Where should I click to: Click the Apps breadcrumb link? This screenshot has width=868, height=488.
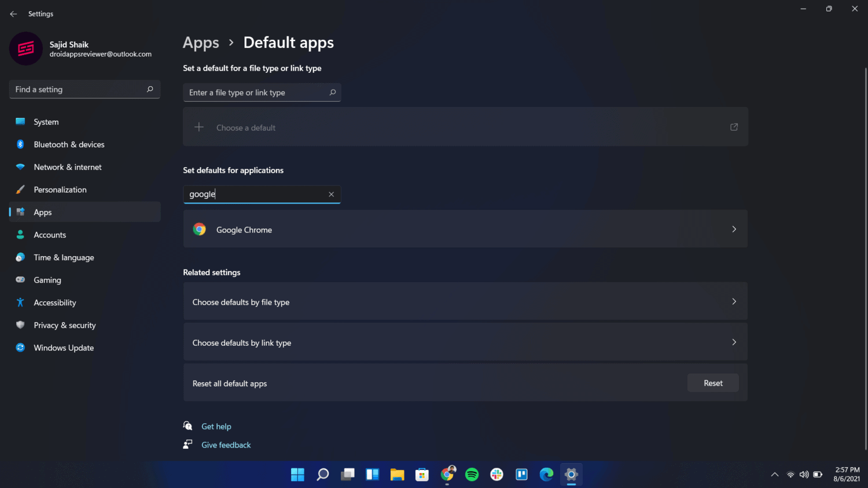coord(201,43)
